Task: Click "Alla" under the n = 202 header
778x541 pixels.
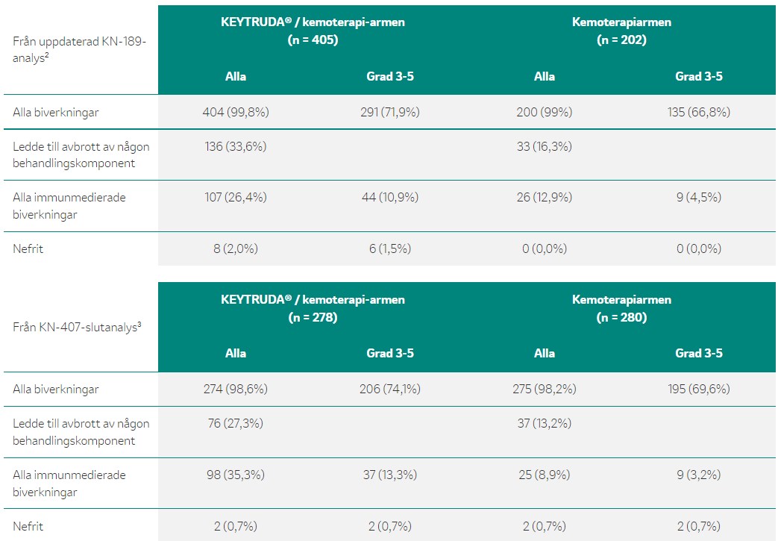Action: [545, 76]
